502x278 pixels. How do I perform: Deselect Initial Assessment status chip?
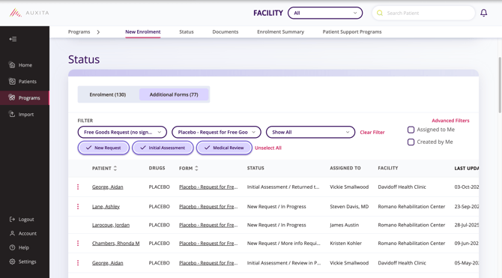coord(163,148)
